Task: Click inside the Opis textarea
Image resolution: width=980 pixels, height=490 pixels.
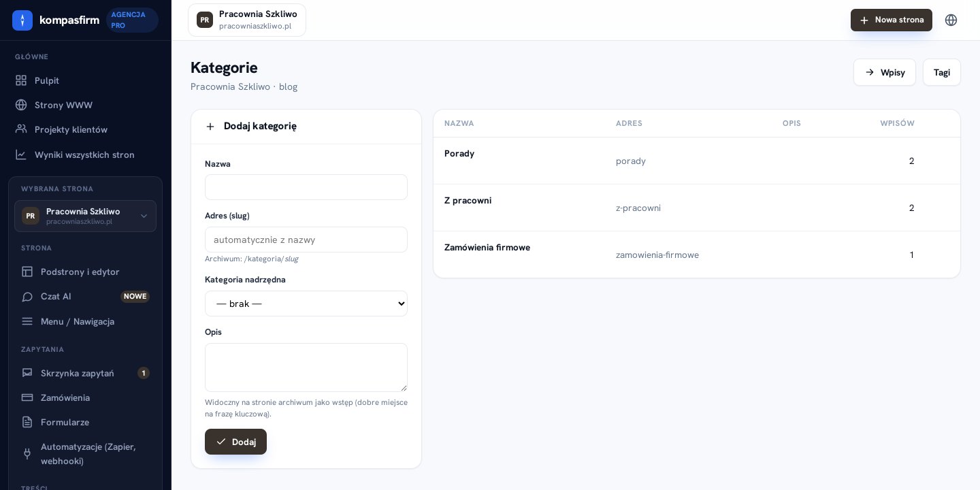Action: [306, 367]
